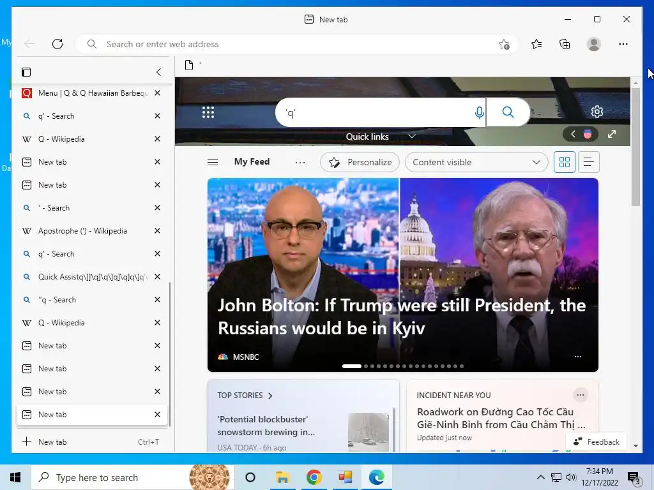The height and width of the screenshot is (490, 654).
Task: Click the snowstorm story thumbnail image
Action: (369, 432)
